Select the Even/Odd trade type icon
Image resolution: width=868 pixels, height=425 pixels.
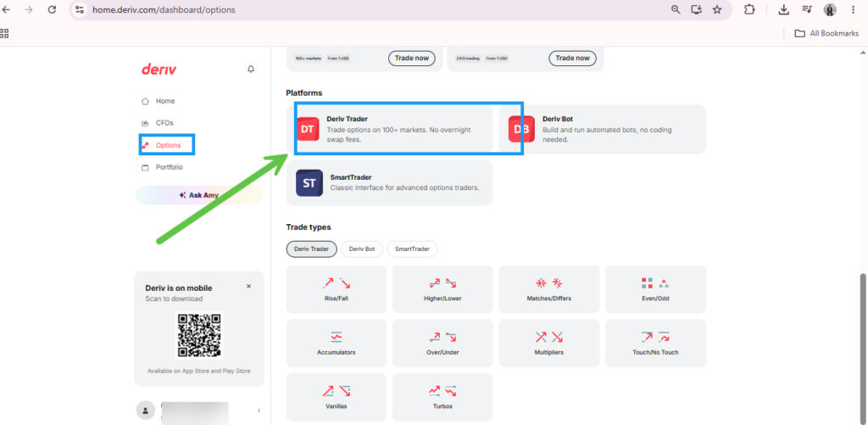pyautogui.click(x=655, y=283)
